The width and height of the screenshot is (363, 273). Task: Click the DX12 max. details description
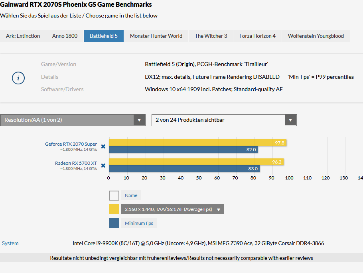249,77
